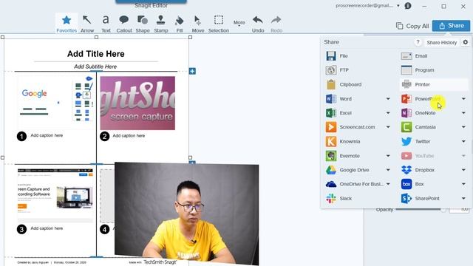Expand Evernote share options arrow
This screenshot has width=473, height=266.
388,156
